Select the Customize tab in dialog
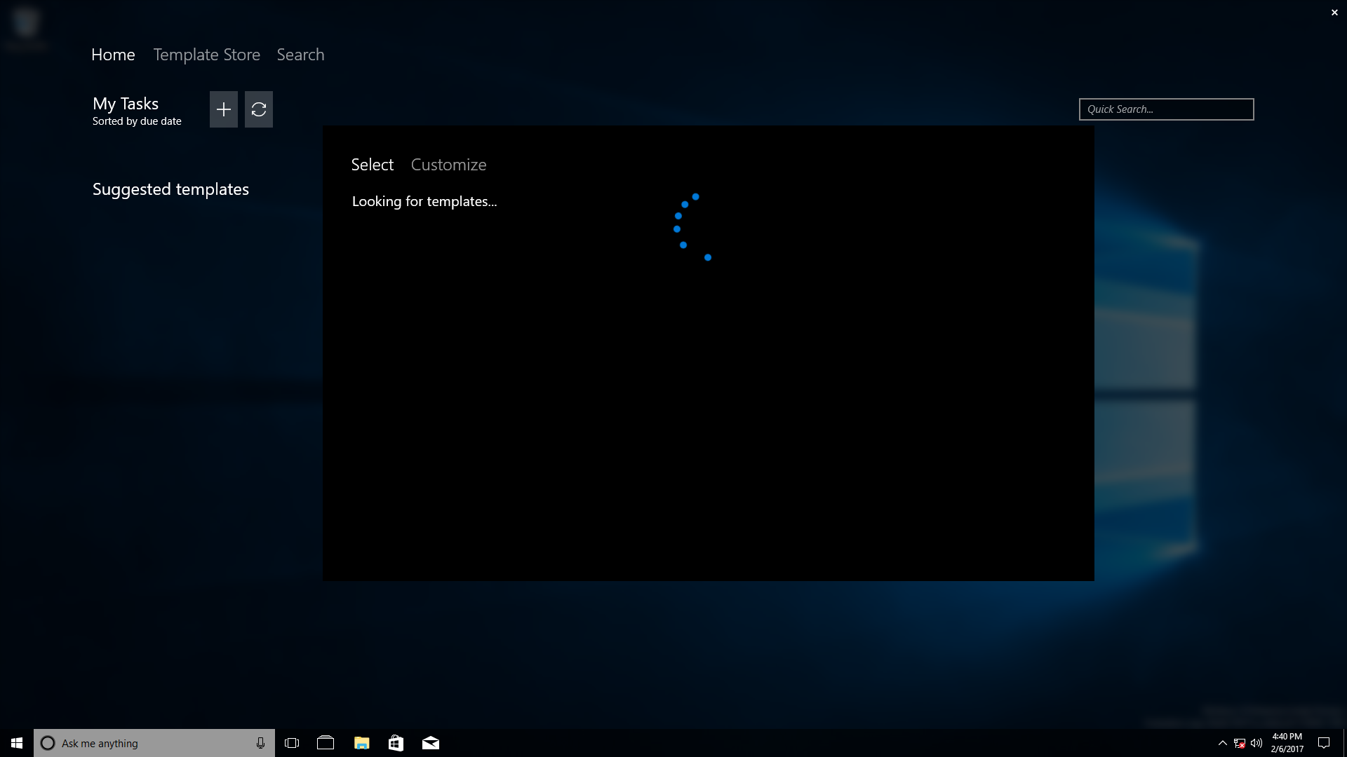The image size is (1347, 757). [x=448, y=165]
